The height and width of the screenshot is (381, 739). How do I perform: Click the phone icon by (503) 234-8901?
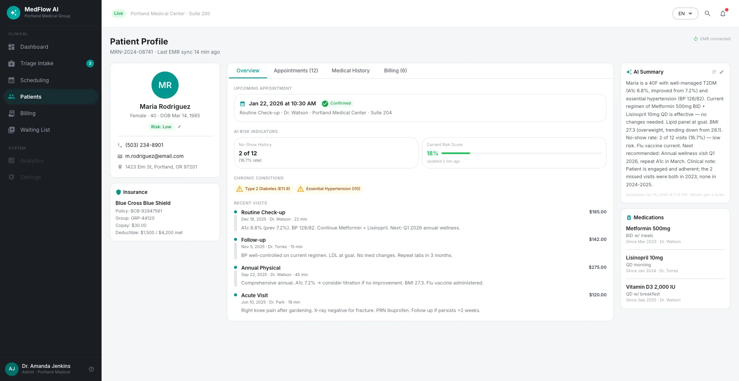(120, 145)
